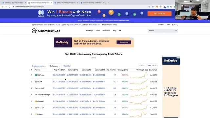Open the 'More info here' announcement link
The height and width of the screenshot is (118, 210).
coord(124,21)
